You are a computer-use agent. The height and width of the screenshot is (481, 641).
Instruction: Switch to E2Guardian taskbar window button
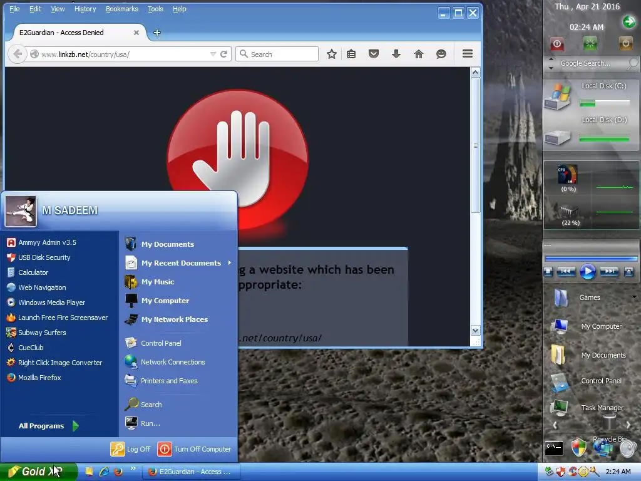191,472
